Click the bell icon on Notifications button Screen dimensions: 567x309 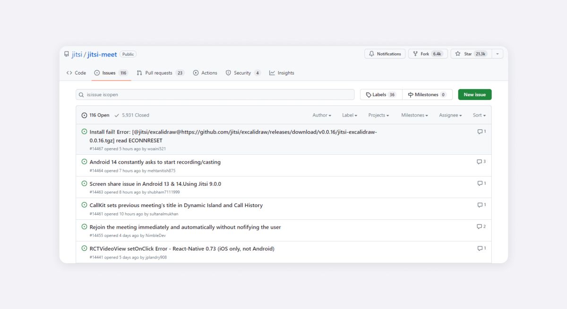[x=371, y=54]
